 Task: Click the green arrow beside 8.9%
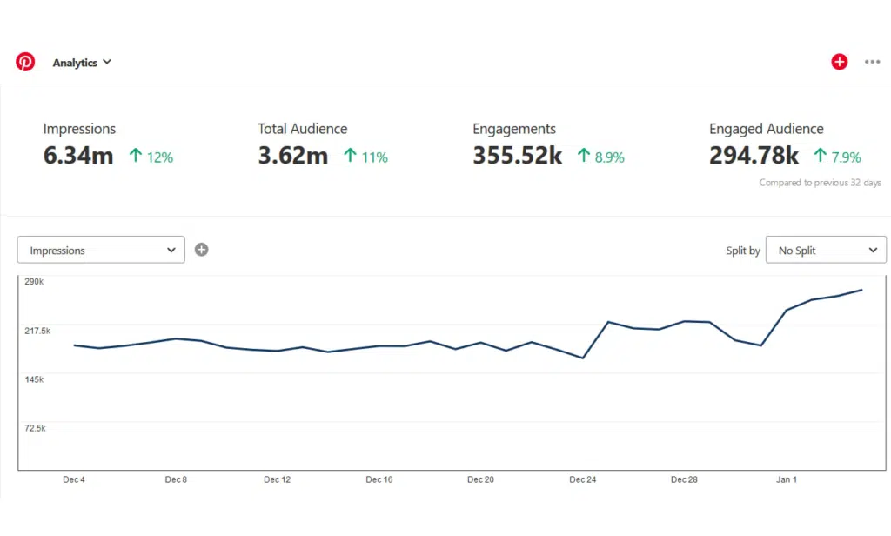(x=584, y=157)
